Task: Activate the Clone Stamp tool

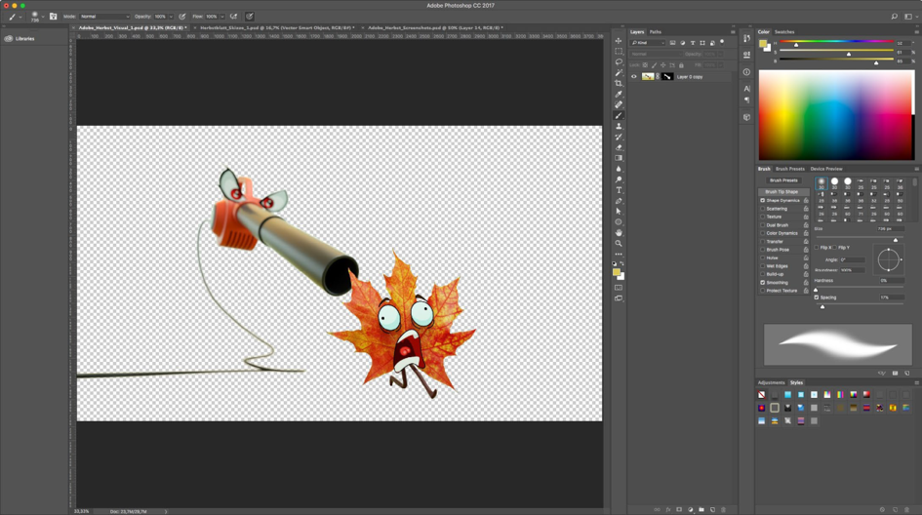Action: 619,126
